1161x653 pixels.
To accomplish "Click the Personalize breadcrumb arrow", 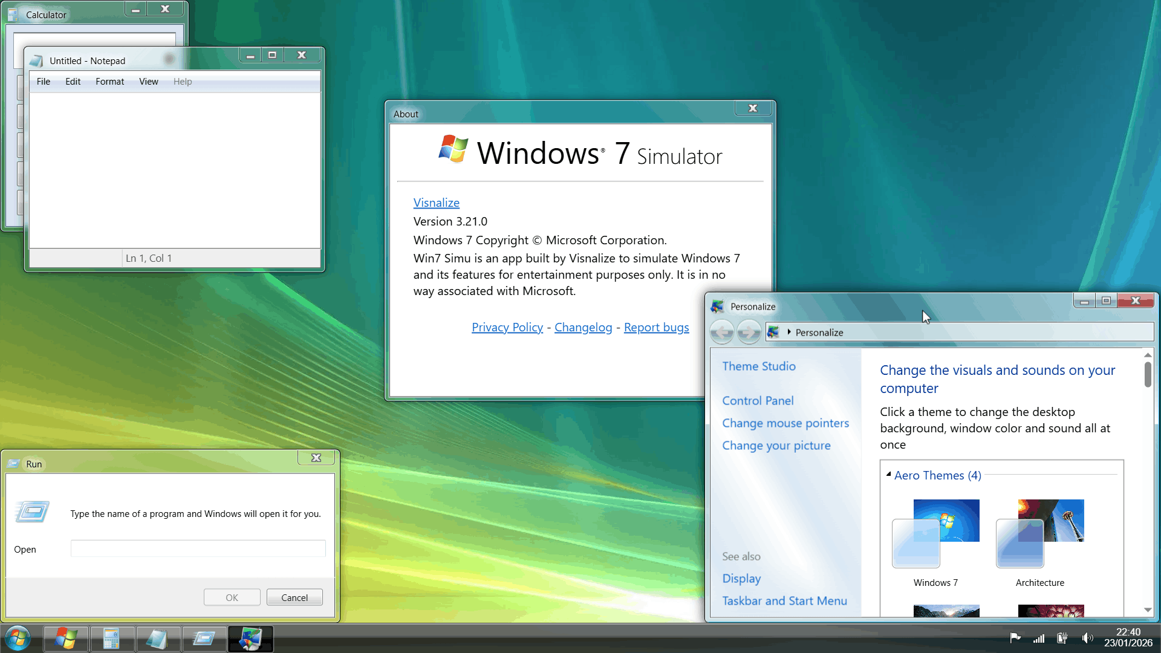I will [789, 332].
